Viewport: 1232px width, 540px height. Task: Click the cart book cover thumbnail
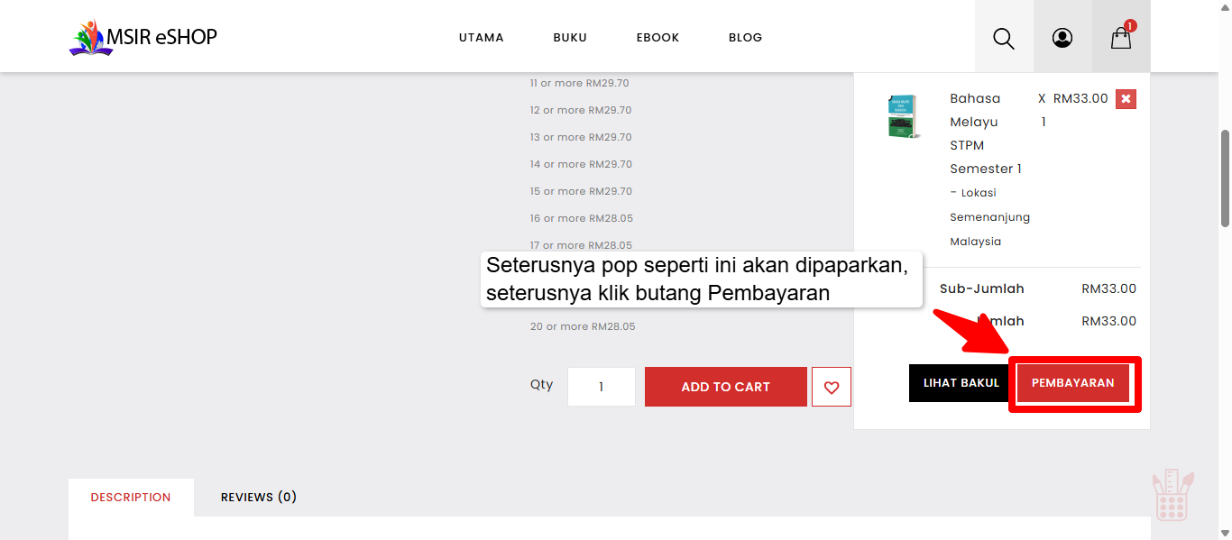[905, 116]
